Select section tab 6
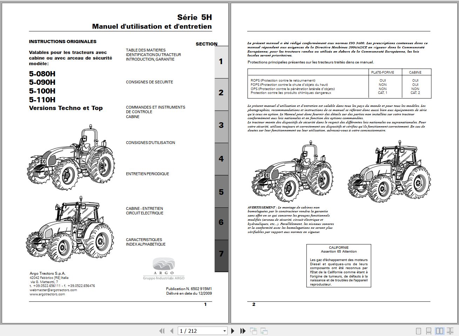The height and width of the screenshot is (336, 459). click(221, 223)
